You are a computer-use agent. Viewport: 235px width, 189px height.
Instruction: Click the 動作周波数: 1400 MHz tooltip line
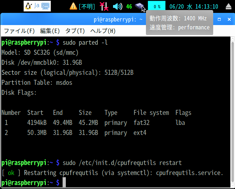point(178,19)
